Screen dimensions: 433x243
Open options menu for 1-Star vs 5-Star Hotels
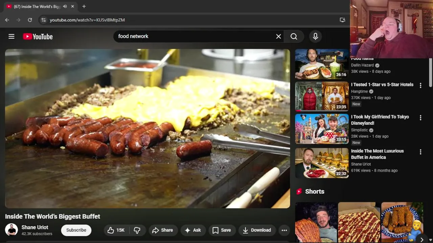420,86
